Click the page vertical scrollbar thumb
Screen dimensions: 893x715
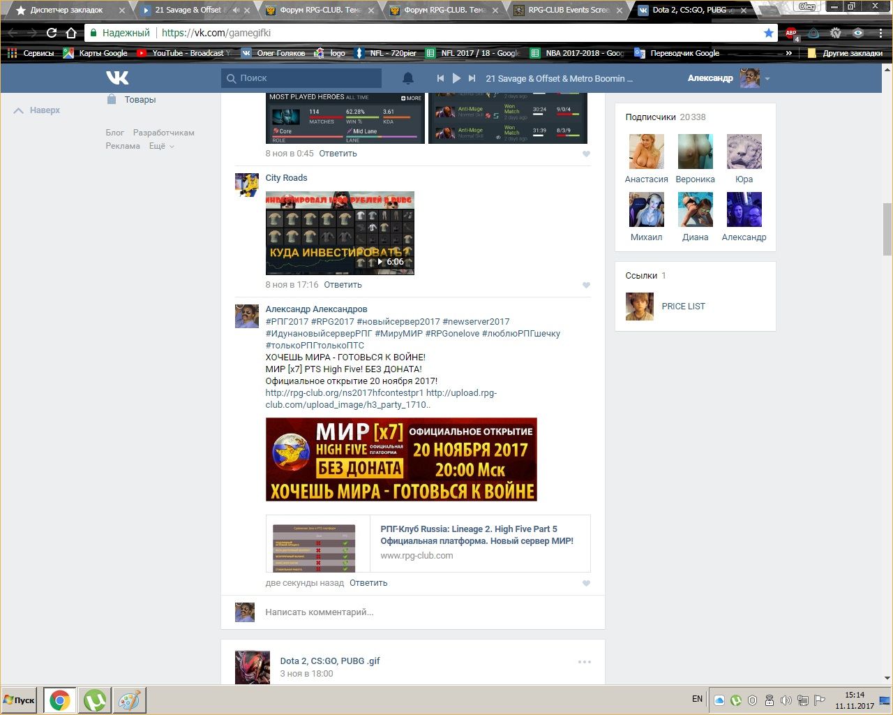coord(887,230)
